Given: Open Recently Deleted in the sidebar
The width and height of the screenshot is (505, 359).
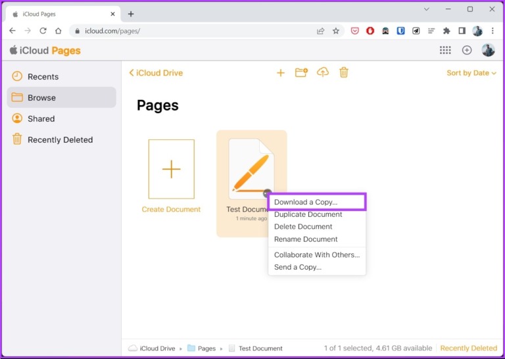Looking at the screenshot, I should click(62, 140).
